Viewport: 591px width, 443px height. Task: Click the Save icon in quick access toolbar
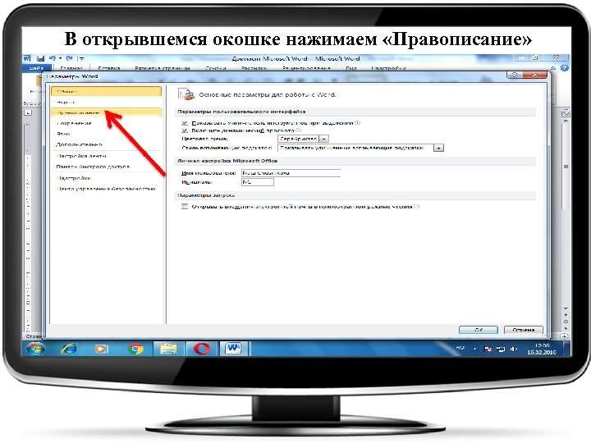(x=41, y=58)
